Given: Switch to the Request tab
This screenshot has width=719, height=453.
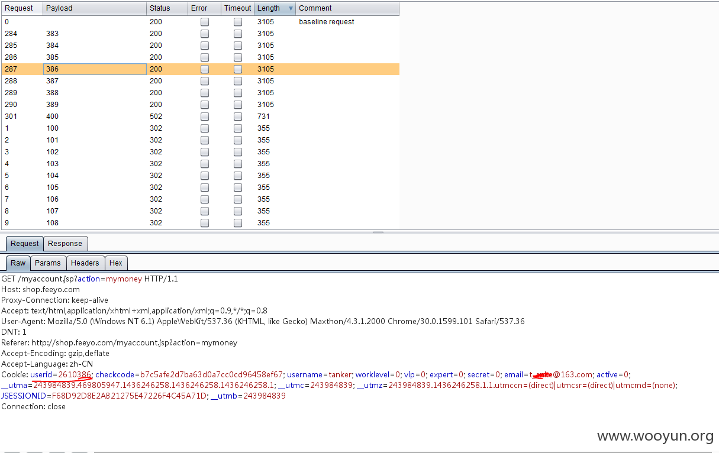Looking at the screenshot, I should pos(25,244).
